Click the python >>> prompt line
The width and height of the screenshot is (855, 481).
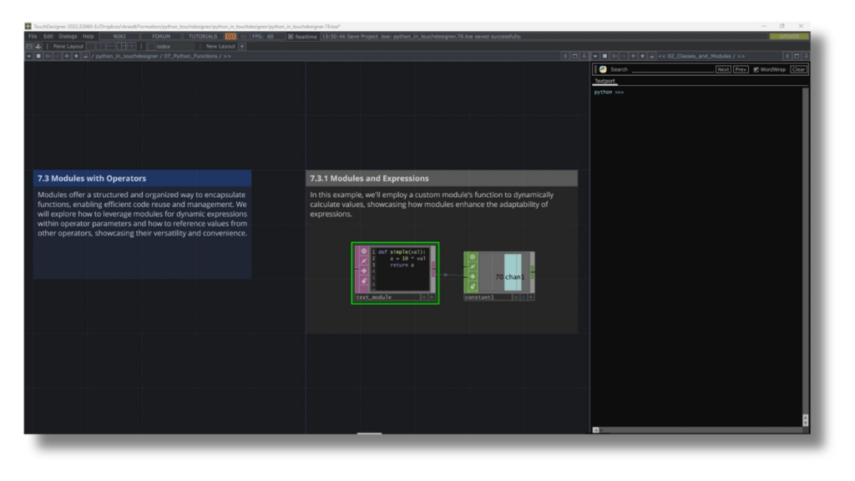pyautogui.click(x=609, y=92)
